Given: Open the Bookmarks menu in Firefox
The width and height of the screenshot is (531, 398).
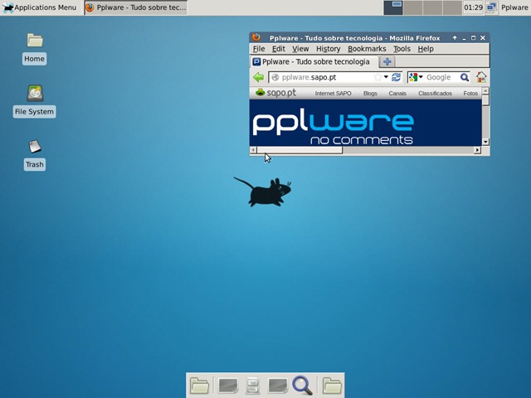Looking at the screenshot, I should pyautogui.click(x=367, y=49).
